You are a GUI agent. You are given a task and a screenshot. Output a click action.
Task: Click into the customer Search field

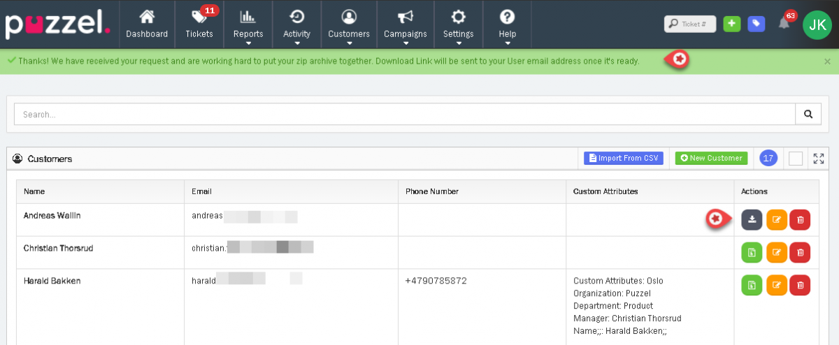(x=406, y=114)
